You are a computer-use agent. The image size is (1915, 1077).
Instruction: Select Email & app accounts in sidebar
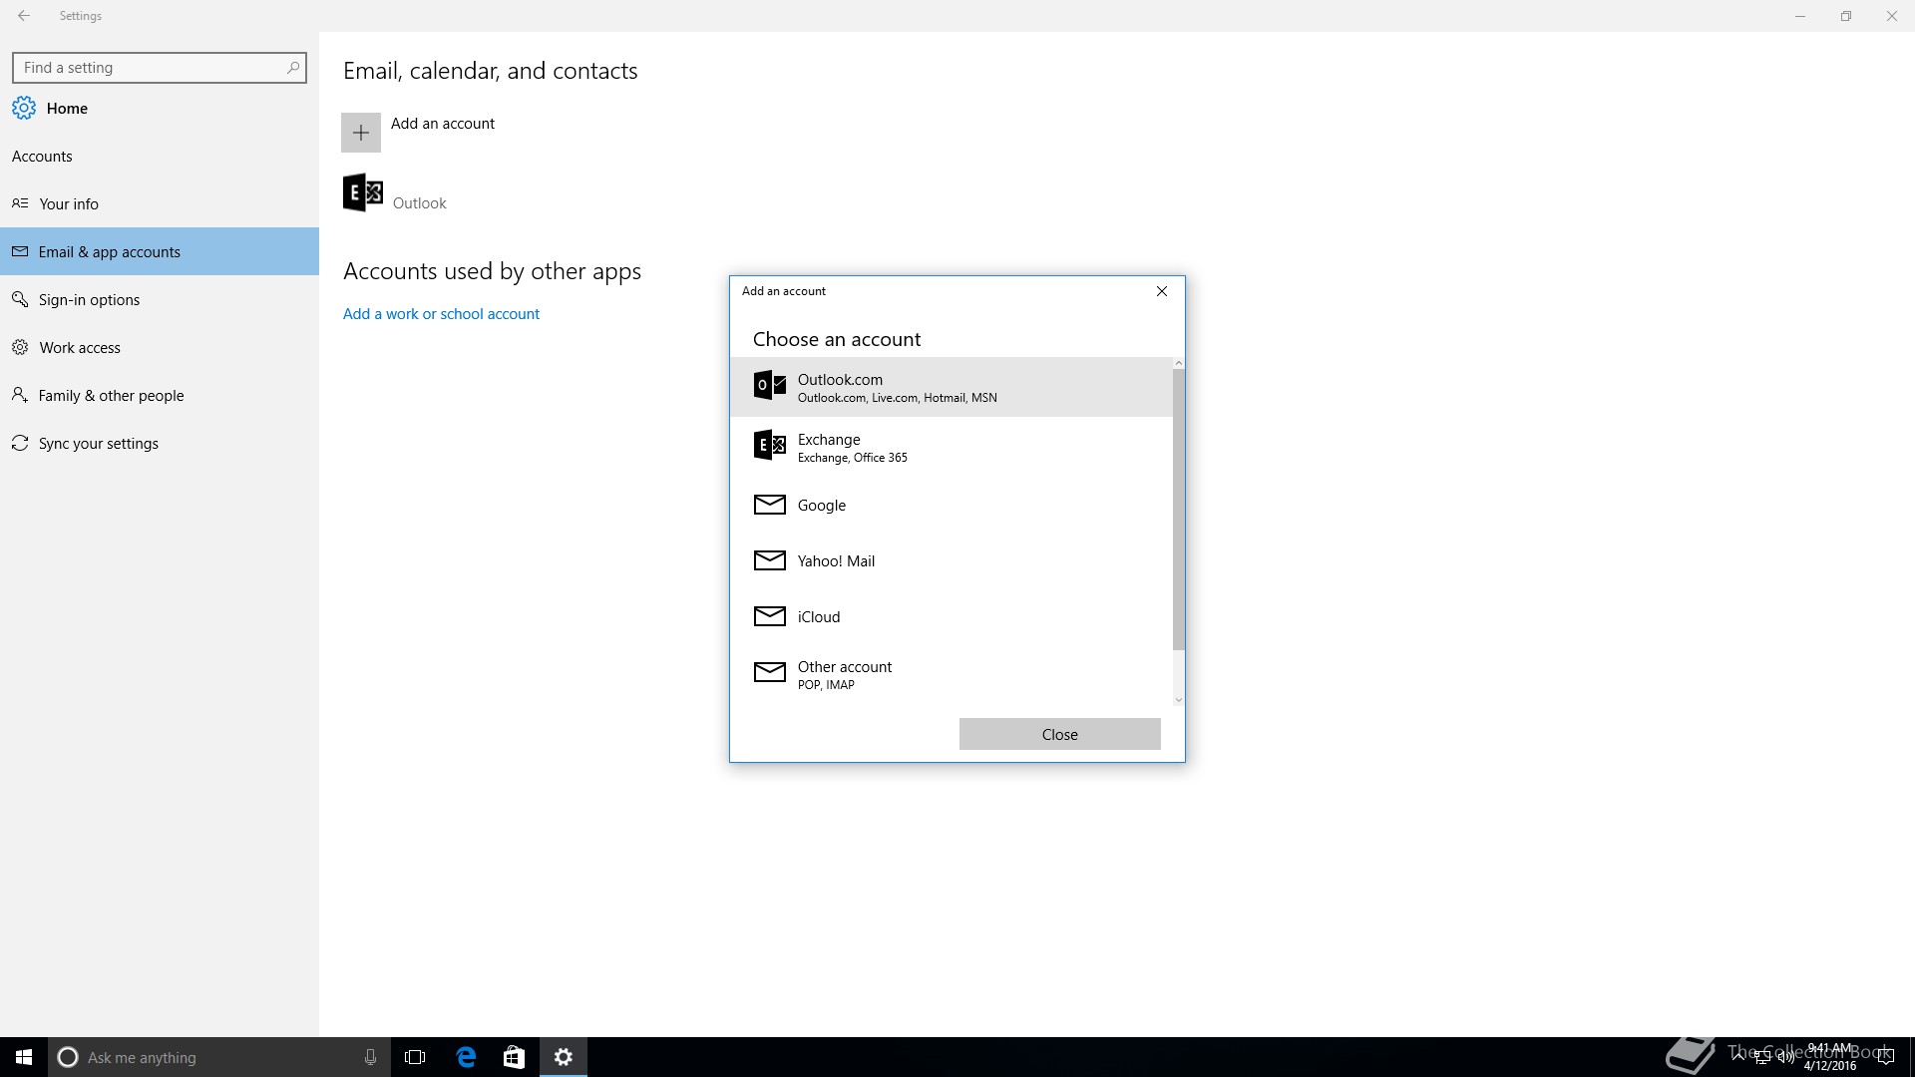[160, 251]
